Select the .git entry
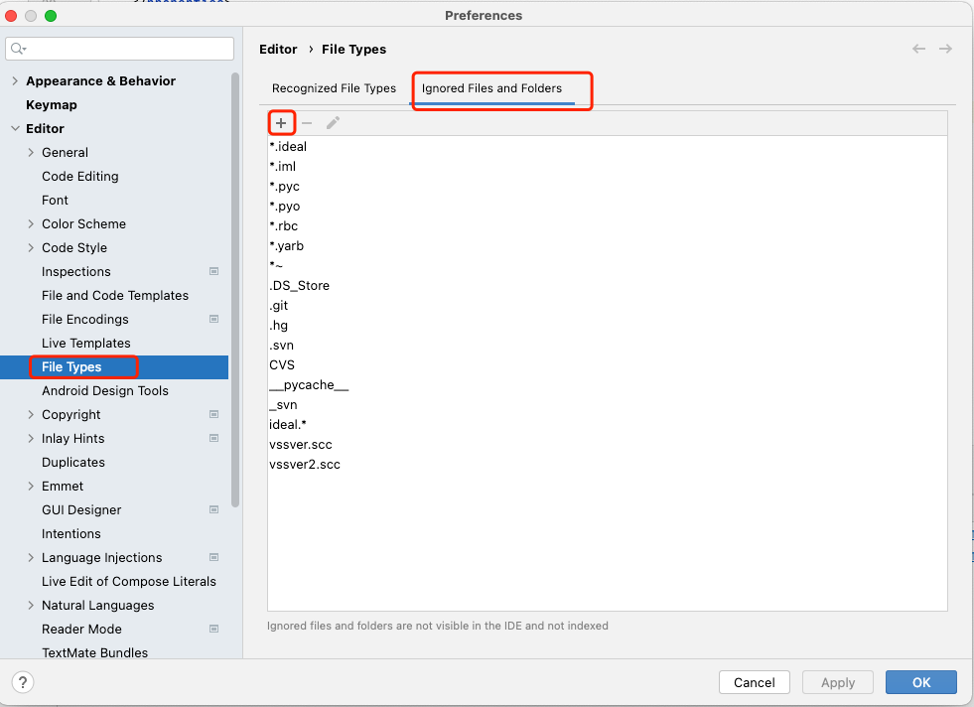Viewport: 974px width, 707px height. 279,306
